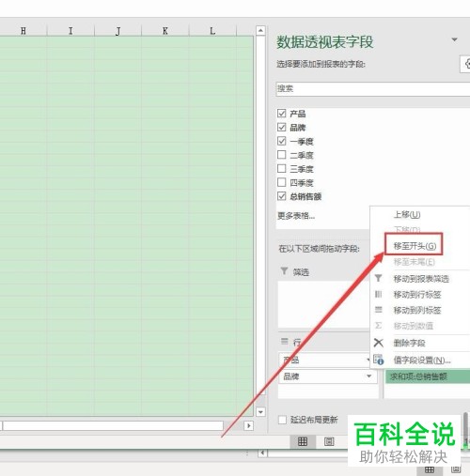Click the row label icon beside 移动到行标签
This screenshot has height=476, width=470.
coord(379,294)
